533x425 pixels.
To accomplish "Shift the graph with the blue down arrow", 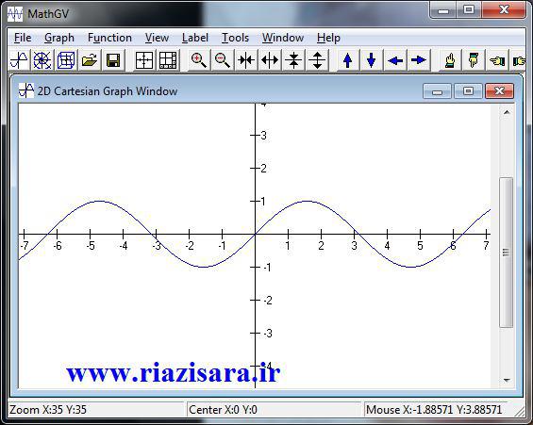I will (371, 60).
